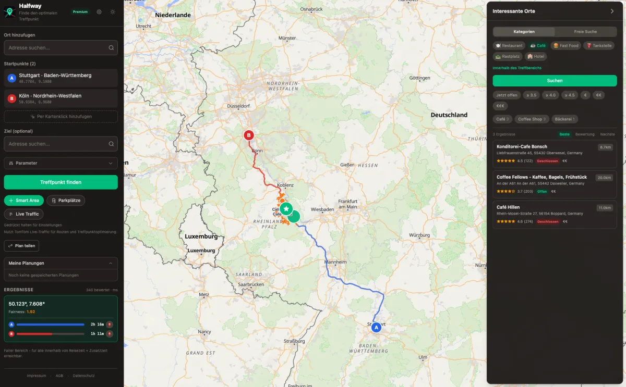626x387 pixels.
Task: Enable the Parkplätze toggle
Action: [x=66, y=201]
